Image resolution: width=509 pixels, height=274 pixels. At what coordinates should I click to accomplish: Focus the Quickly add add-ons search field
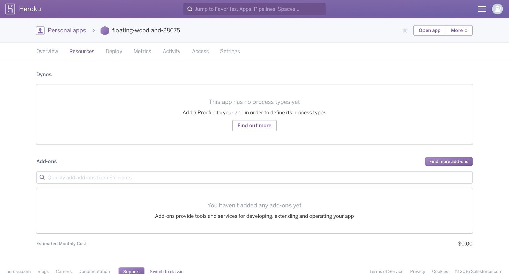pos(254,178)
